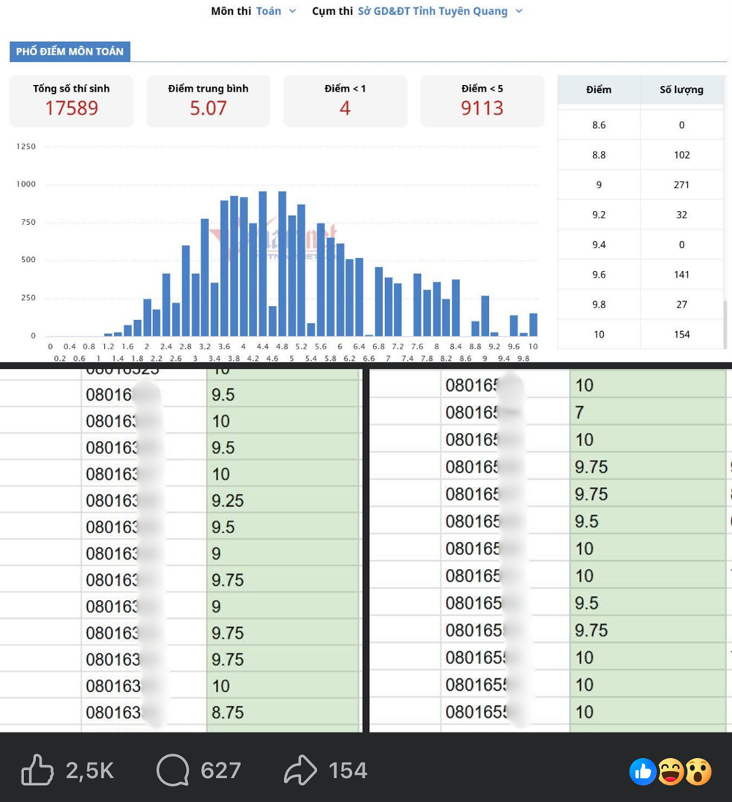The image size is (732, 802).
Task: Click the share arrow icon
Action: tap(300, 770)
